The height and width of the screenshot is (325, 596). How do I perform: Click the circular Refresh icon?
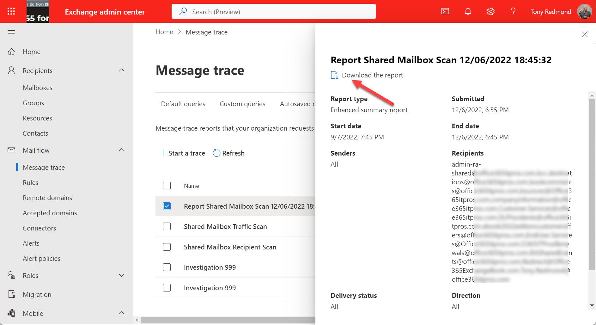click(x=216, y=153)
